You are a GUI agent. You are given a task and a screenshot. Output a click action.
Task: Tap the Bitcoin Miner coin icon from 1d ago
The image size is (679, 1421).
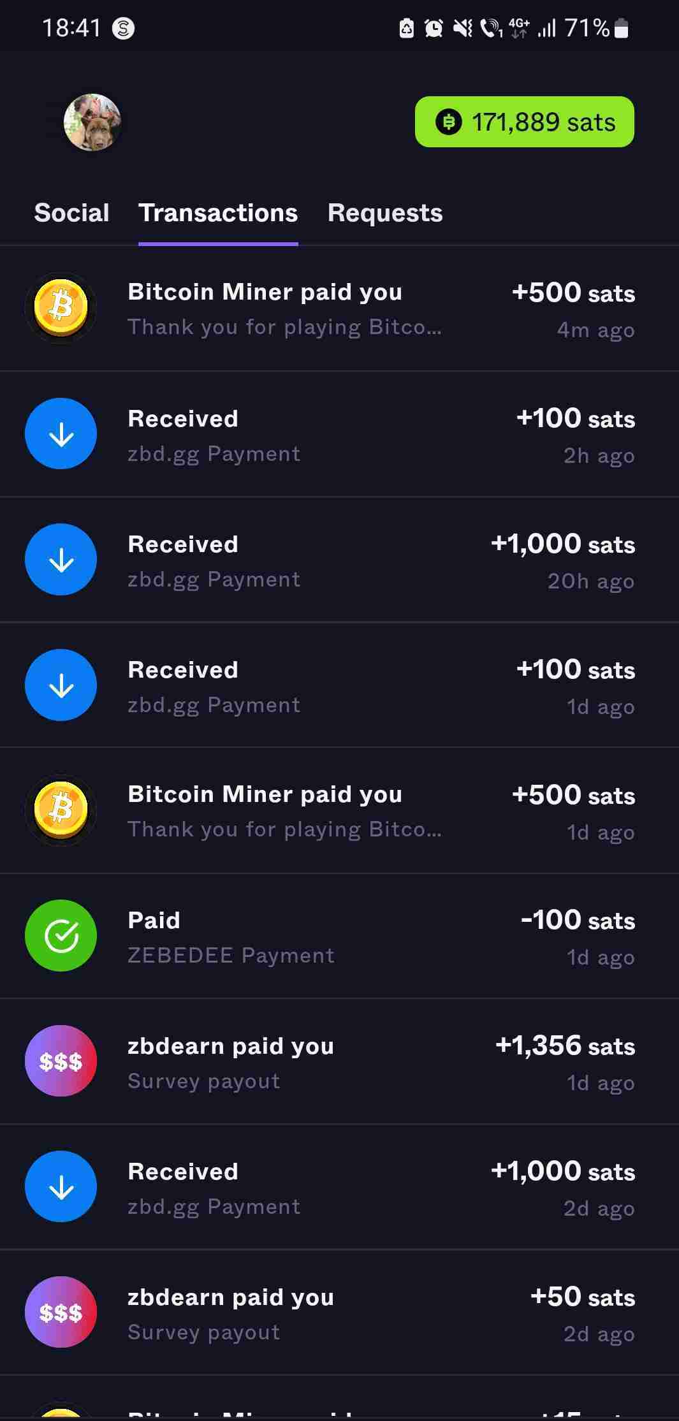coord(61,811)
